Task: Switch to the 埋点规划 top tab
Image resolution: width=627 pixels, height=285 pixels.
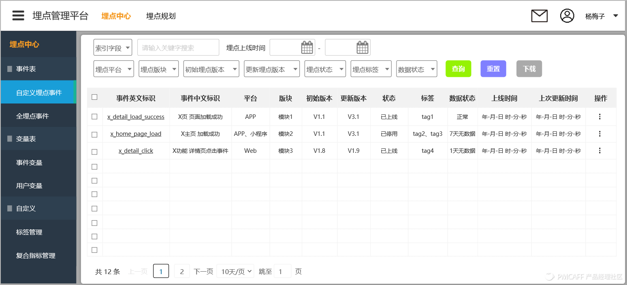Action: (x=161, y=16)
